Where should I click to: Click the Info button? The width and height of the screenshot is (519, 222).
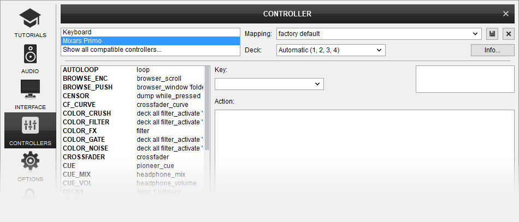click(x=492, y=50)
